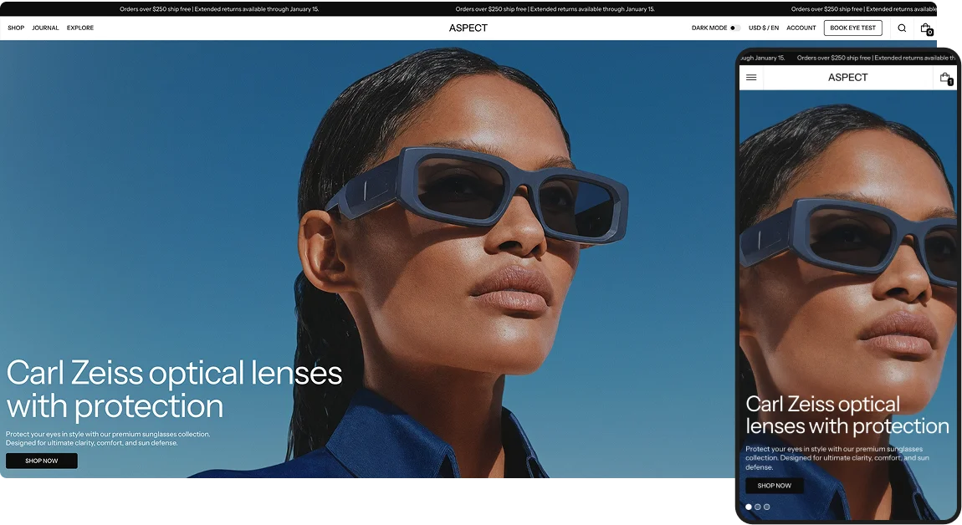Click the cart icon in the mobile preview
962x525 pixels.
coord(944,77)
